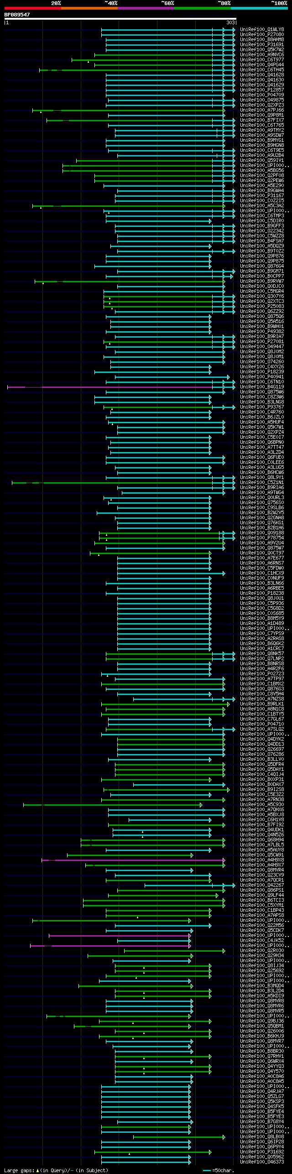
Task: Select the UniRef100_A5BG56 label
Action: [262, 170]
